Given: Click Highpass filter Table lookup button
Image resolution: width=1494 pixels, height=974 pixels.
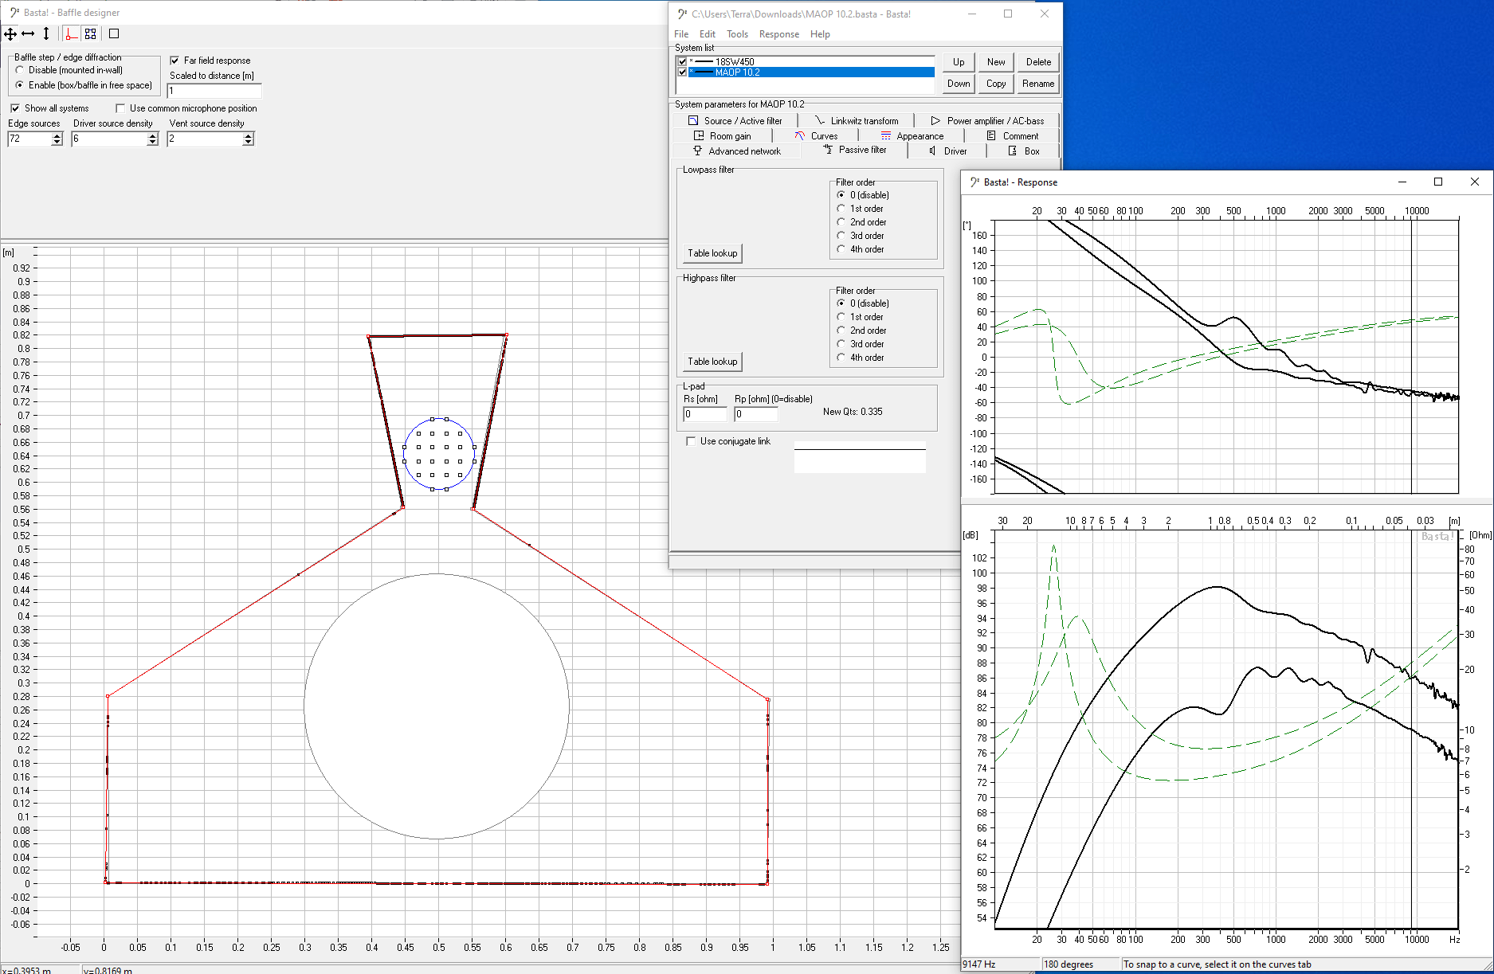Looking at the screenshot, I should 713,362.
